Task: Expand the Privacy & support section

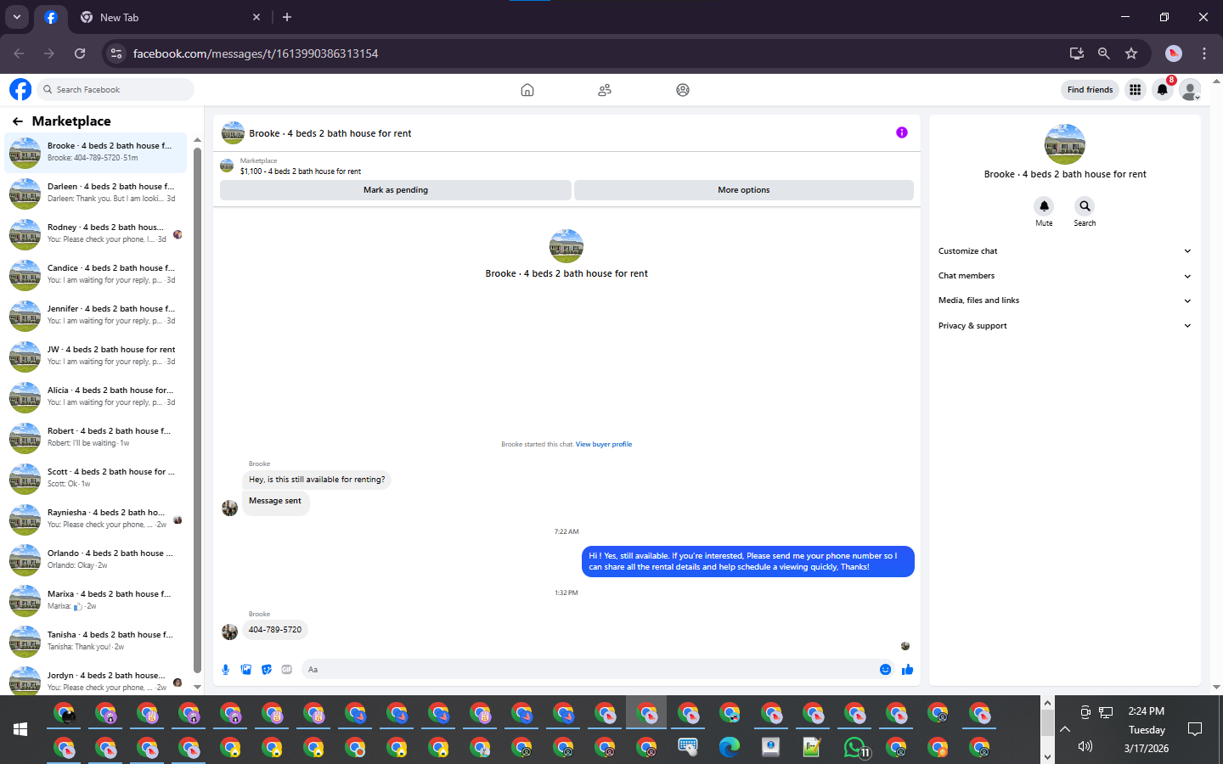Action: [x=1065, y=326]
